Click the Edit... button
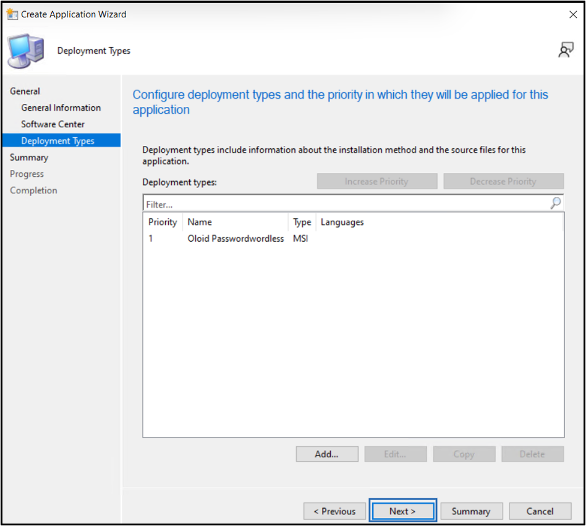 [x=396, y=454]
